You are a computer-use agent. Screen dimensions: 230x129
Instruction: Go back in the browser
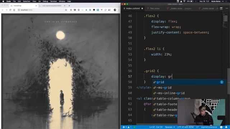point(3,10)
